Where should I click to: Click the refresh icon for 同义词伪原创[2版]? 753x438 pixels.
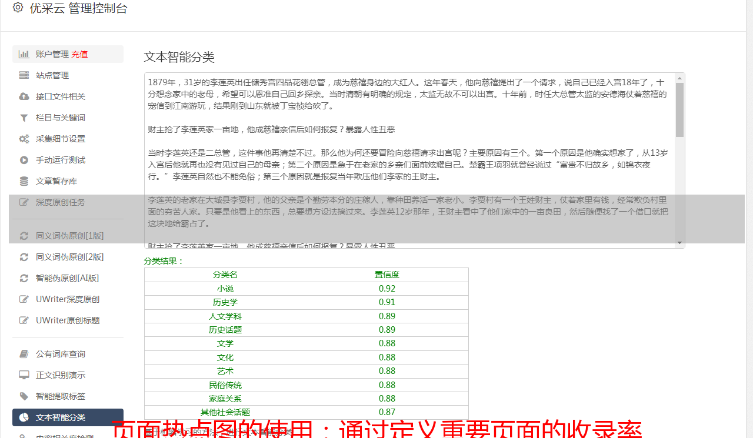tap(24, 257)
